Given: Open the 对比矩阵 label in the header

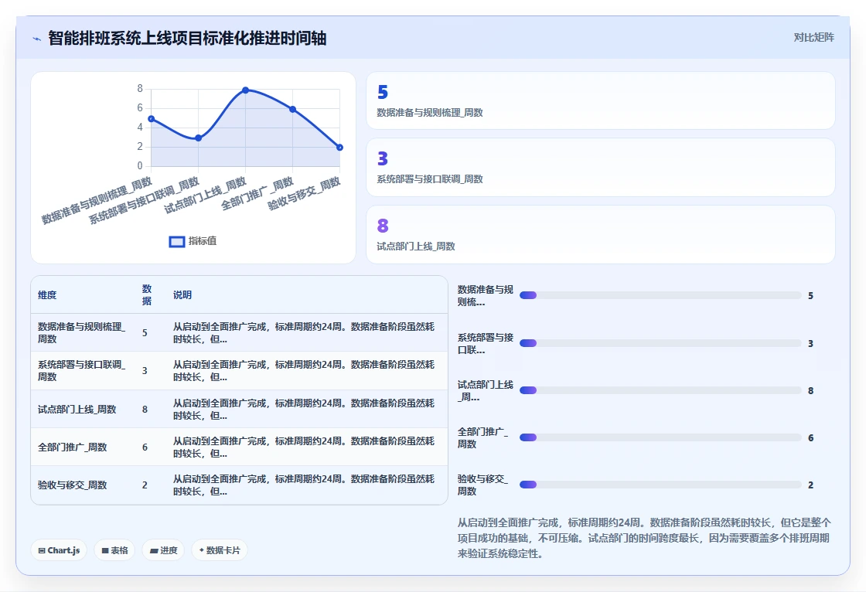Looking at the screenshot, I should click(x=813, y=38).
